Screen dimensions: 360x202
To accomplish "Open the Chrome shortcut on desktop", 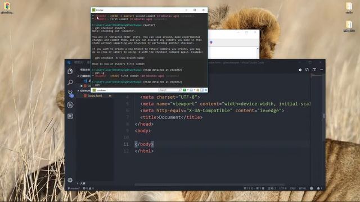I will click(7, 8).
